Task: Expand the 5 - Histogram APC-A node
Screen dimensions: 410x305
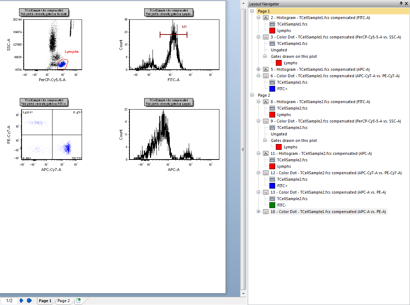Action: pyautogui.click(x=259, y=69)
